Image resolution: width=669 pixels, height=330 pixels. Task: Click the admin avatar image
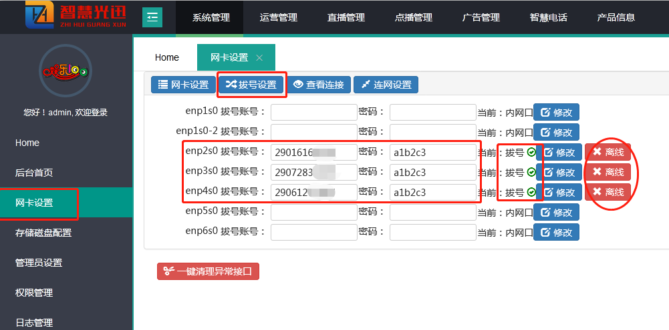[x=65, y=71]
